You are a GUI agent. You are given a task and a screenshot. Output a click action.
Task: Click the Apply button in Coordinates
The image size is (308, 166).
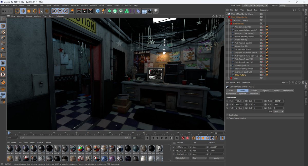point(216,158)
